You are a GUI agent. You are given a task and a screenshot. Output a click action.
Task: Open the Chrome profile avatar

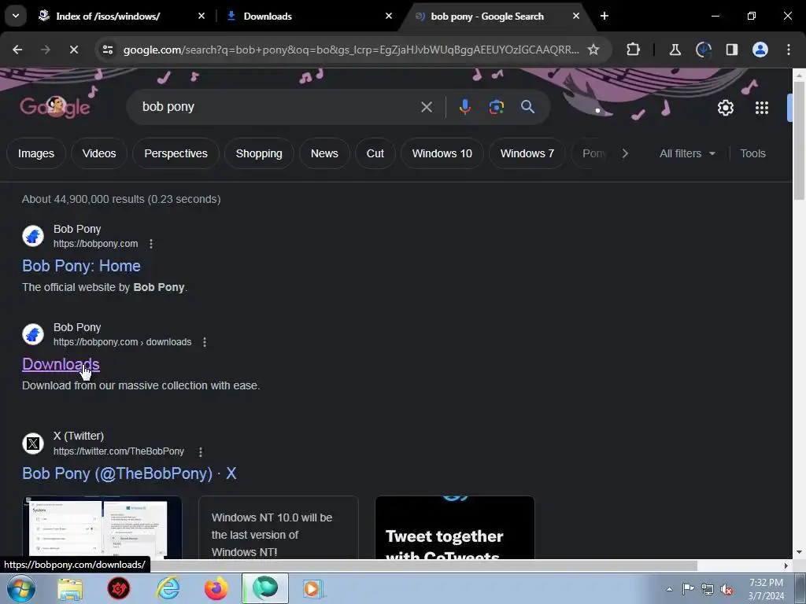tap(760, 50)
